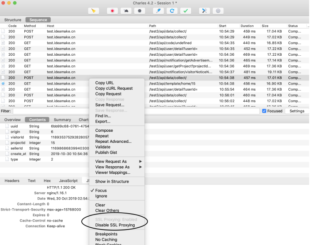Toggle throttling turtle icon
The image size is (310, 245).
pyautogui.click(x=126, y=11)
